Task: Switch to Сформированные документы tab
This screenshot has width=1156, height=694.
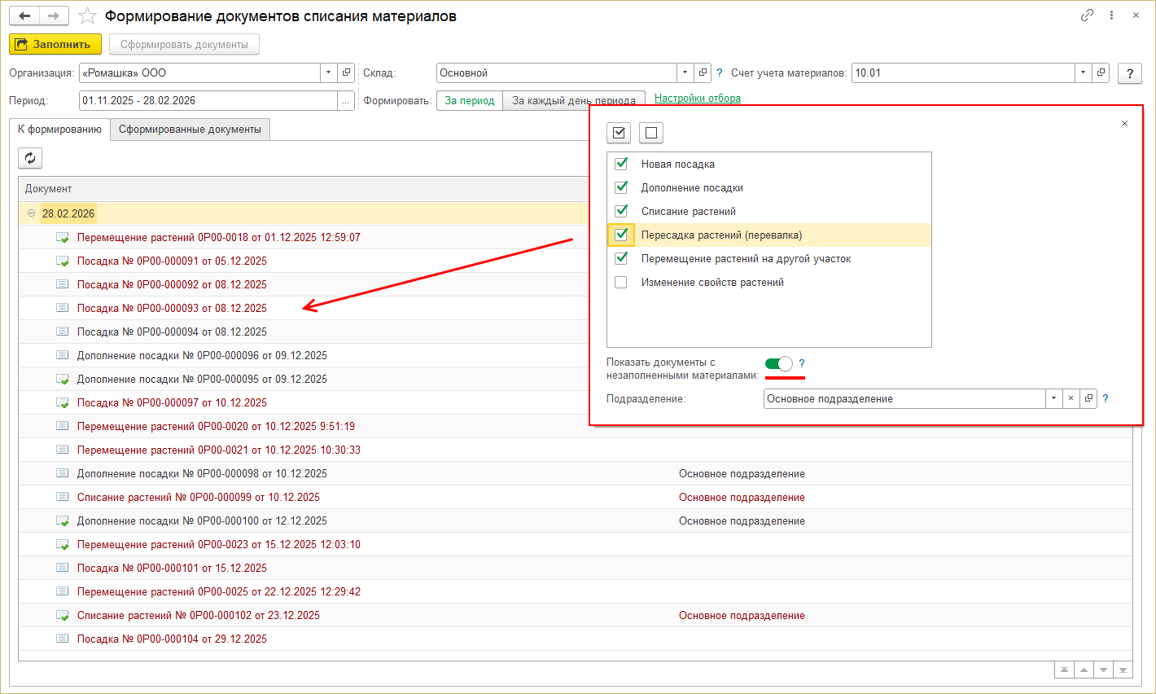Action: point(190,129)
